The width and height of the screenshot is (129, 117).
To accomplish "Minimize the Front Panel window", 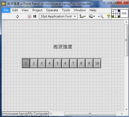I will point(106,3).
